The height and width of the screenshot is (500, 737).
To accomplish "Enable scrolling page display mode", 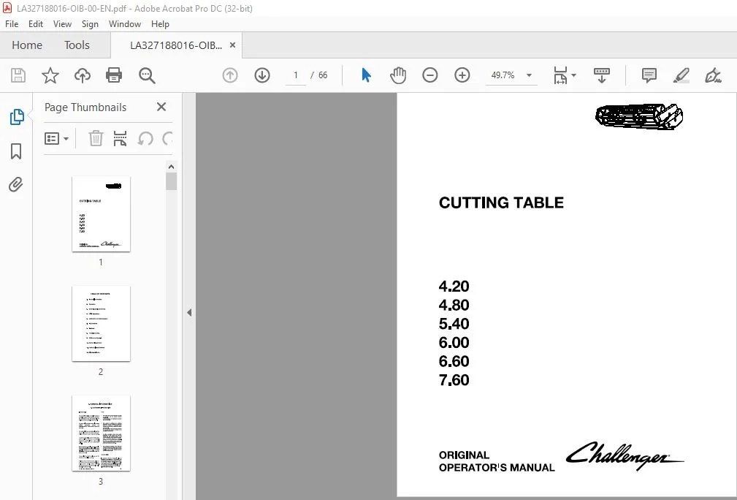I will coord(602,75).
